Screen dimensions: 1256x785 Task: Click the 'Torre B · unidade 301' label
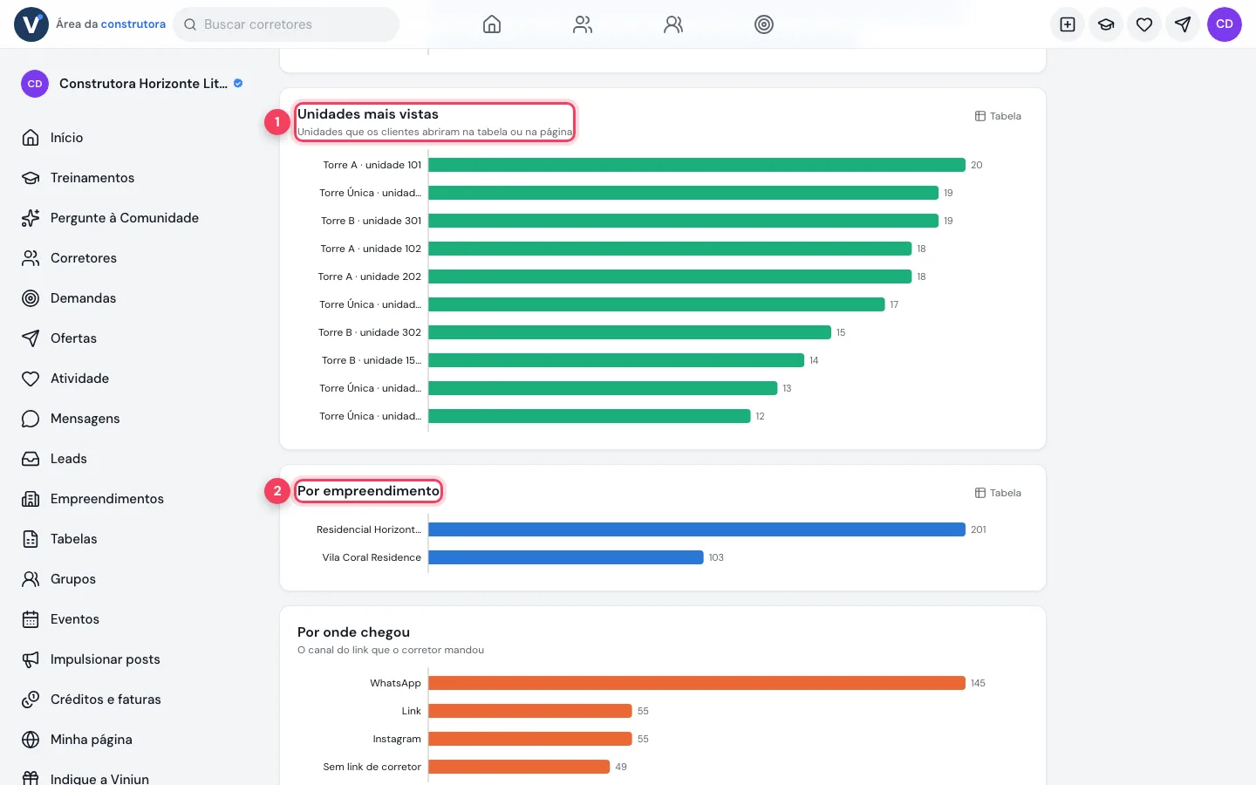tap(371, 221)
